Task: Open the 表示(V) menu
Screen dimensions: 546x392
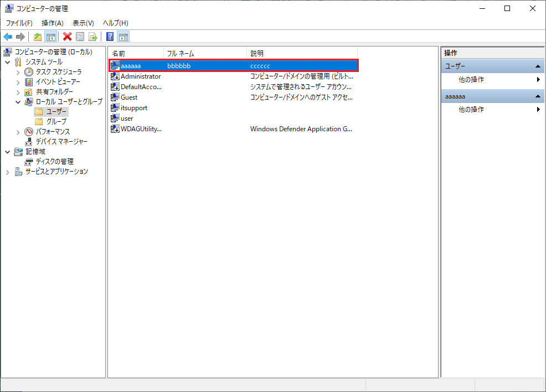Action: click(83, 23)
